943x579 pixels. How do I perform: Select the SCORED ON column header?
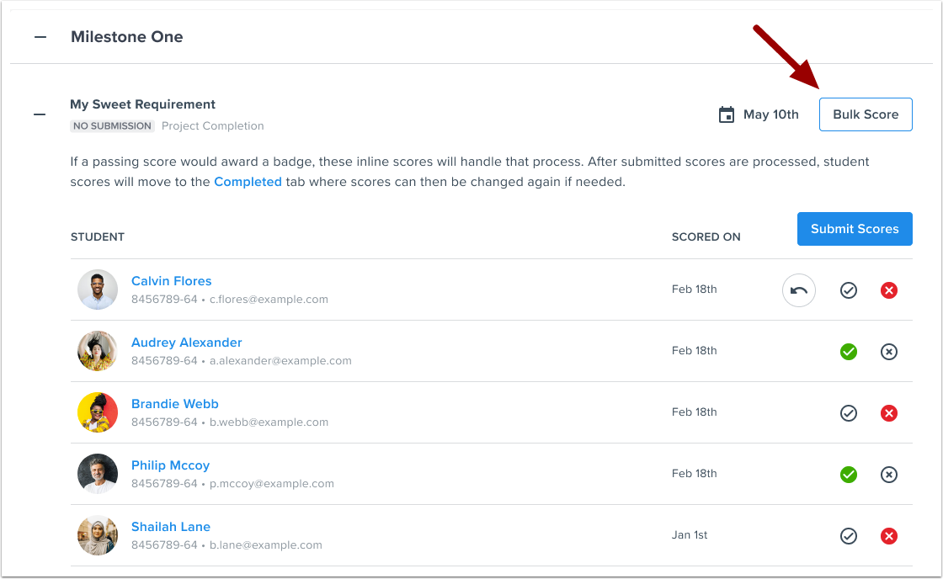tap(706, 236)
